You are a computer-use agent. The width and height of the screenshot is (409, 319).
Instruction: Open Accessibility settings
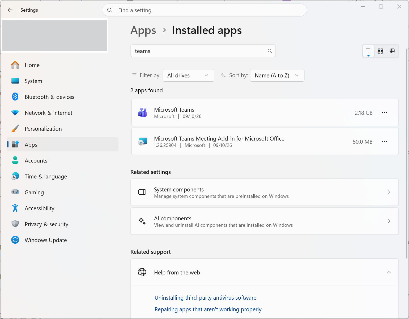click(x=63, y=208)
